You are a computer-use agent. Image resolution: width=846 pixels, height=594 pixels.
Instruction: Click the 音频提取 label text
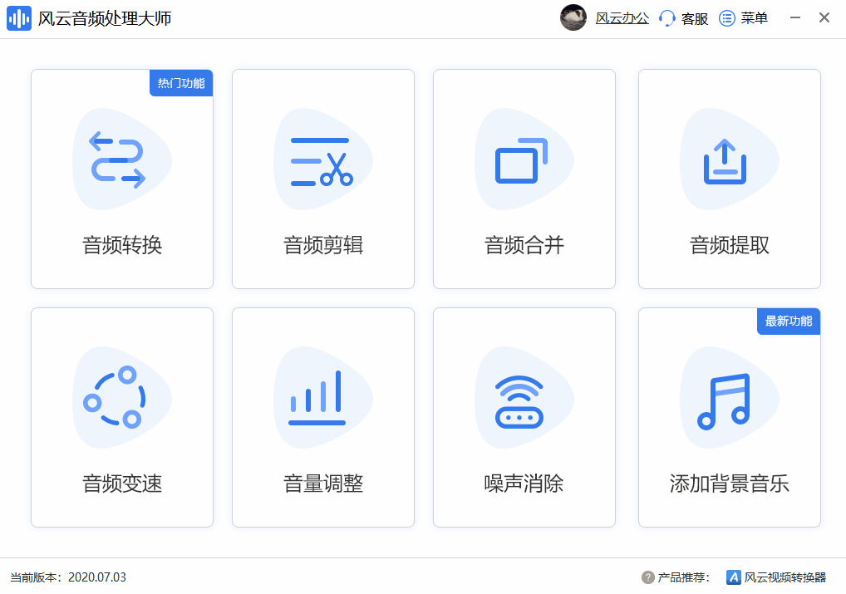730,245
